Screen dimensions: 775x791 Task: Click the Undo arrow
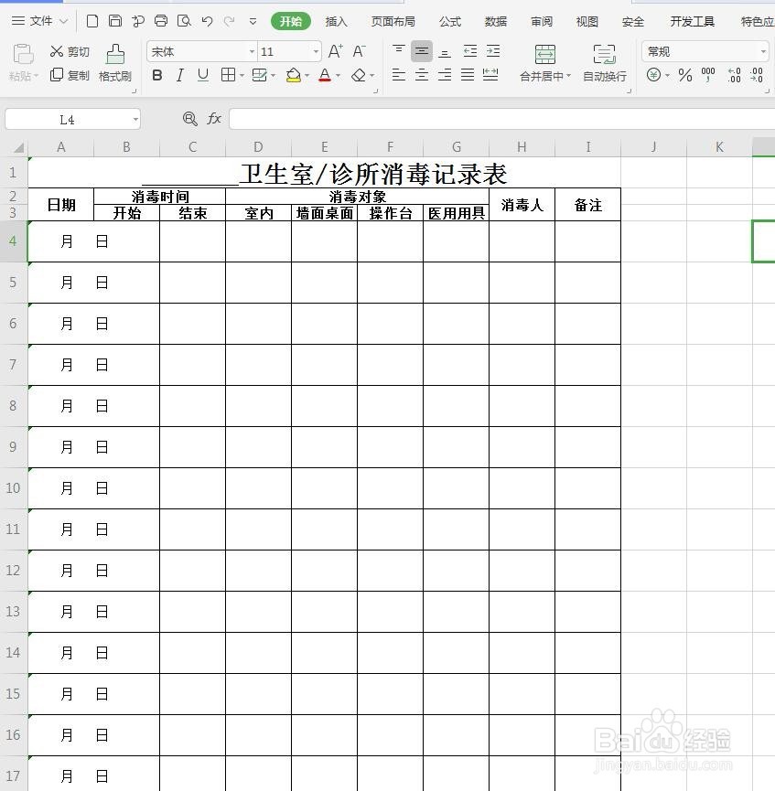pyautogui.click(x=207, y=21)
